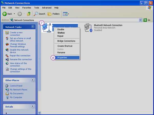This screenshot has width=154, height=115.
Task: Choose Repair in the context menu
Action: coord(67,36)
